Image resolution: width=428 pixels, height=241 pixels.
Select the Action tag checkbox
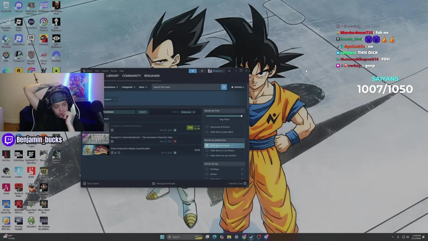pos(207,174)
